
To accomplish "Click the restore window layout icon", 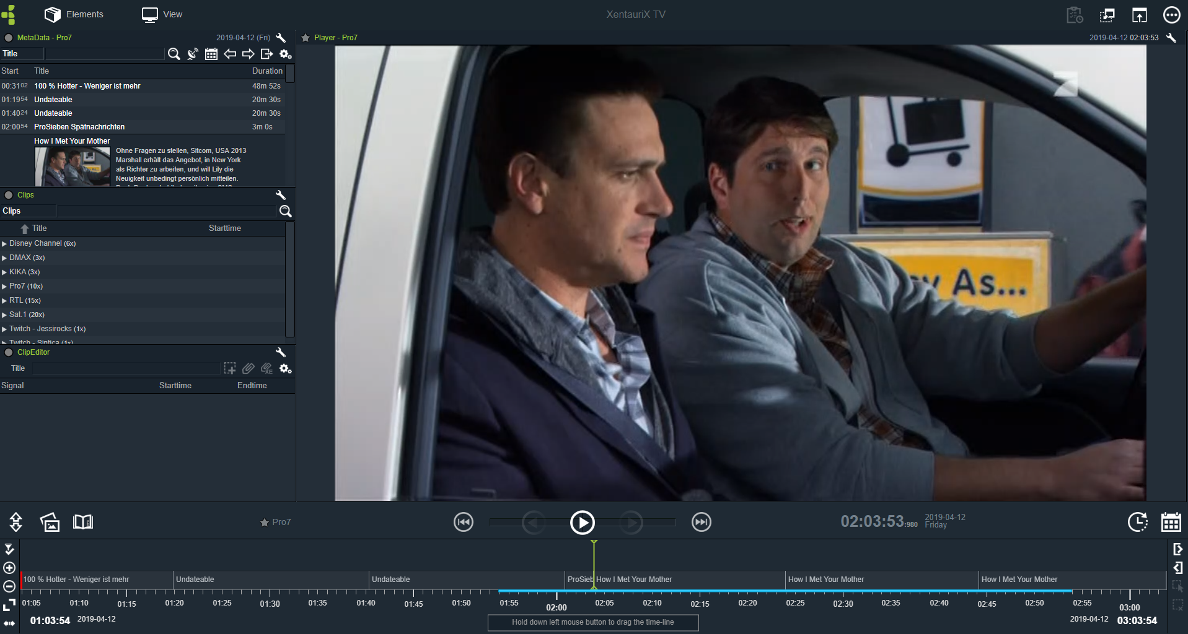I will point(1107,14).
